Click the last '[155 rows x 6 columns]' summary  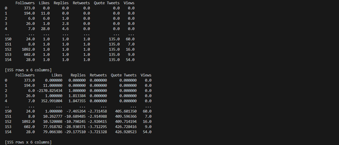pyautogui.click(x=28, y=142)
